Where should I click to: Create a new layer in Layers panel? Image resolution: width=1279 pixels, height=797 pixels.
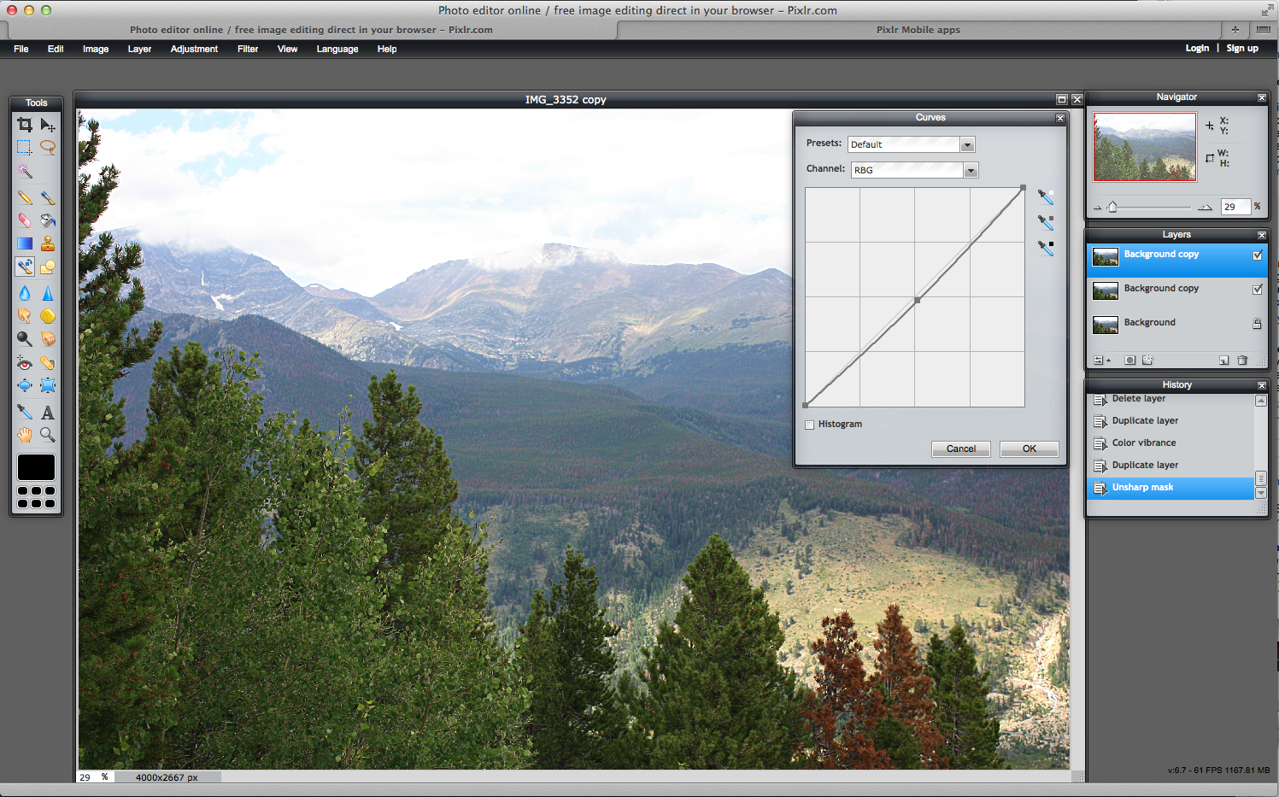(x=1223, y=360)
